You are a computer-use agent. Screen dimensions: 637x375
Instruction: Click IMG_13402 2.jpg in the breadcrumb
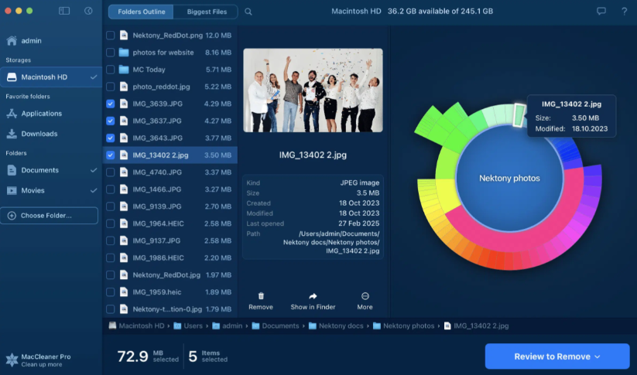[481, 326]
